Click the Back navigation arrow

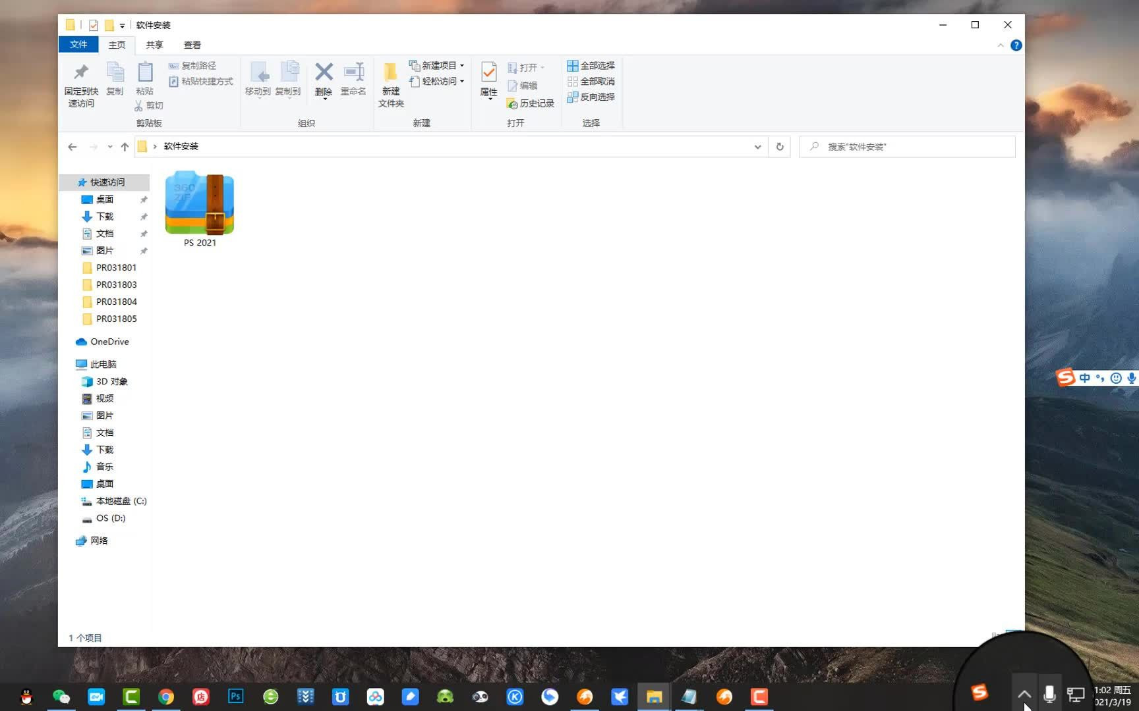click(73, 147)
